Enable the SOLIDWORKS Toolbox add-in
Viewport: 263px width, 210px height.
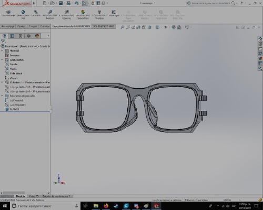99,15
